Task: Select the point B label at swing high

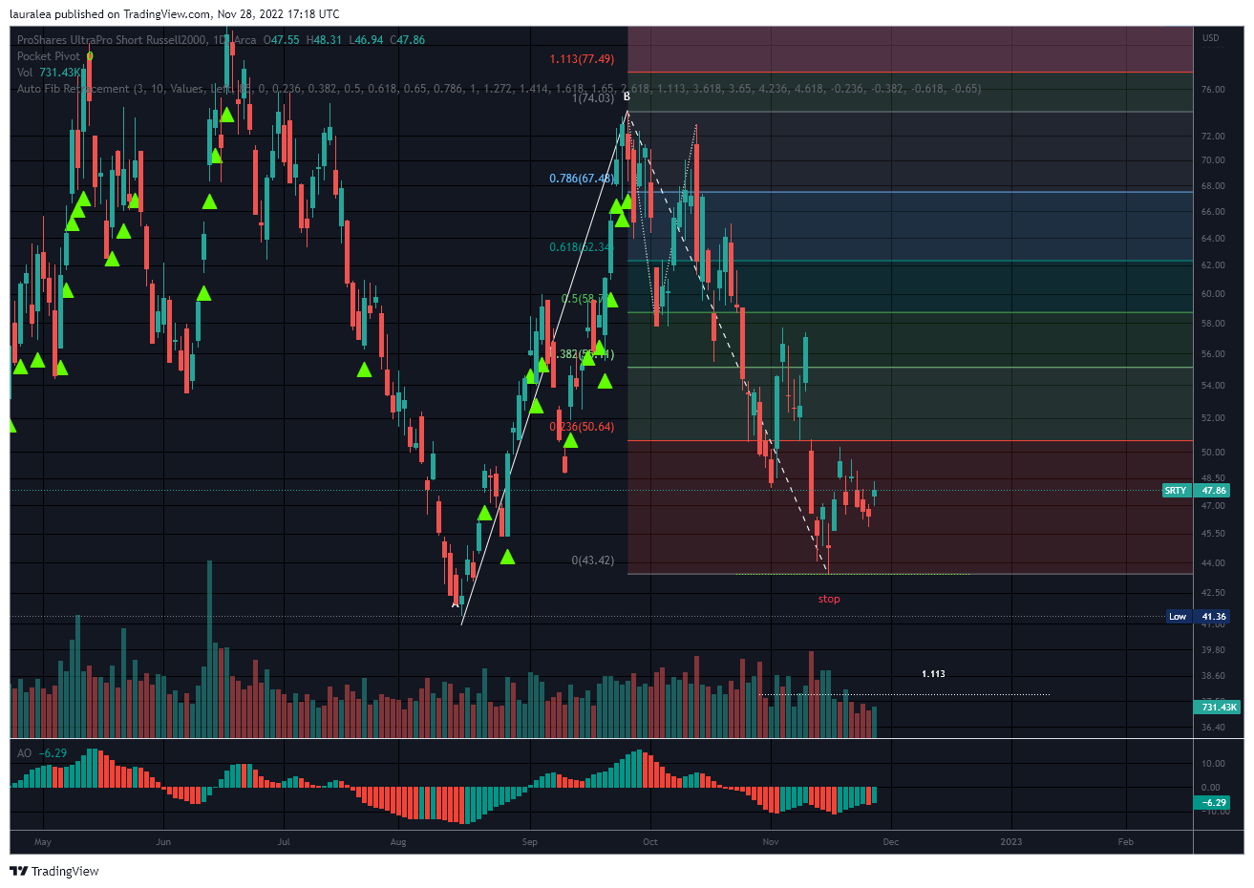Action: [627, 96]
